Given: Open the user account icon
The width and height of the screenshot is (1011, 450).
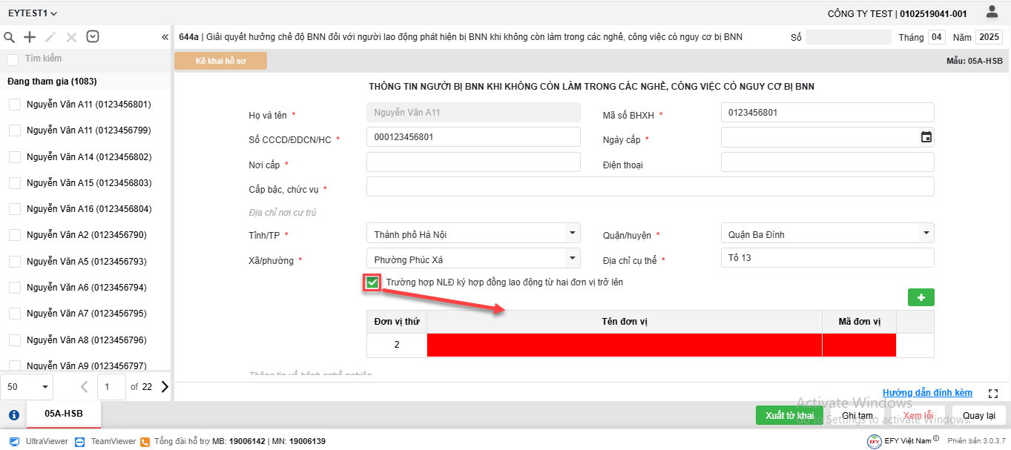Looking at the screenshot, I should (992, 12).
